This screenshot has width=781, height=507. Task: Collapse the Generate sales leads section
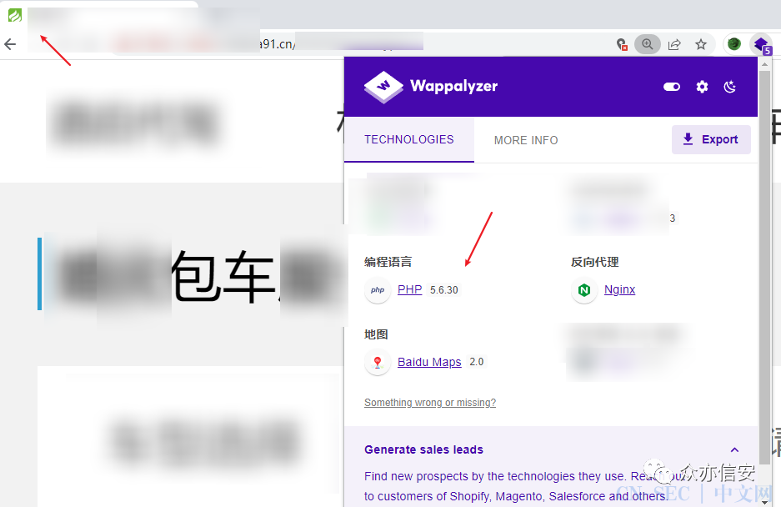734,449
